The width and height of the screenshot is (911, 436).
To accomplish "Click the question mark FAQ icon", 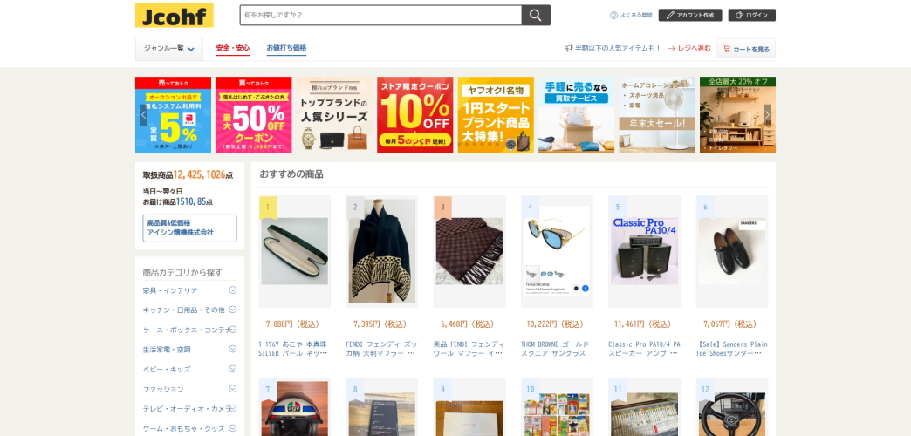I will [613, 15].
